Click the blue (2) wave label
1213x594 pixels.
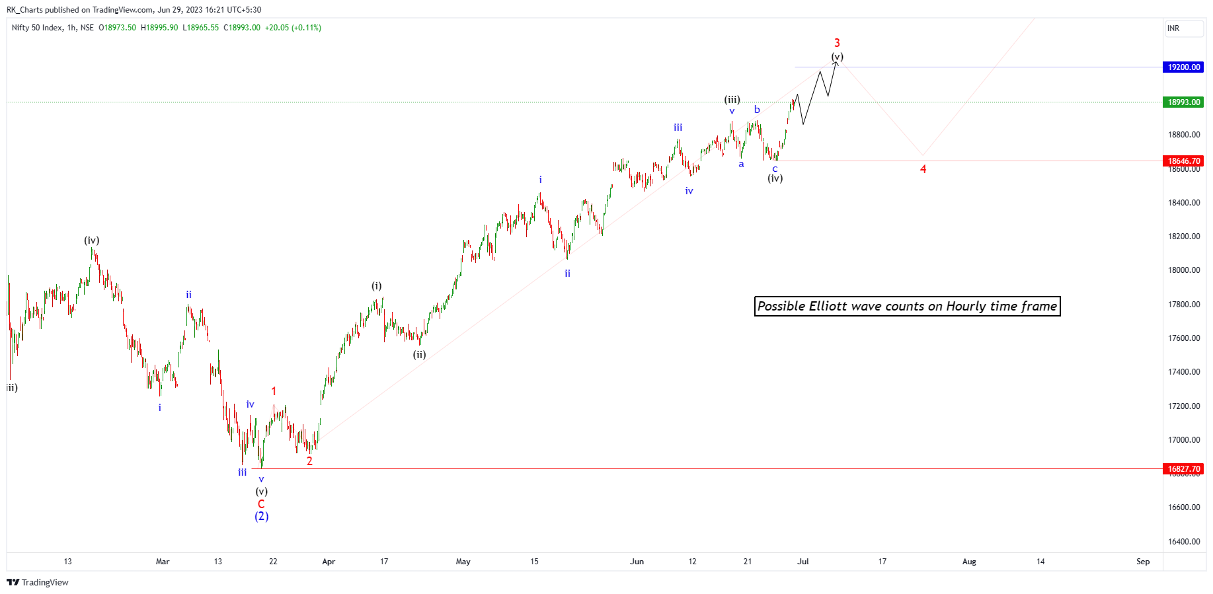coord(262,517)
